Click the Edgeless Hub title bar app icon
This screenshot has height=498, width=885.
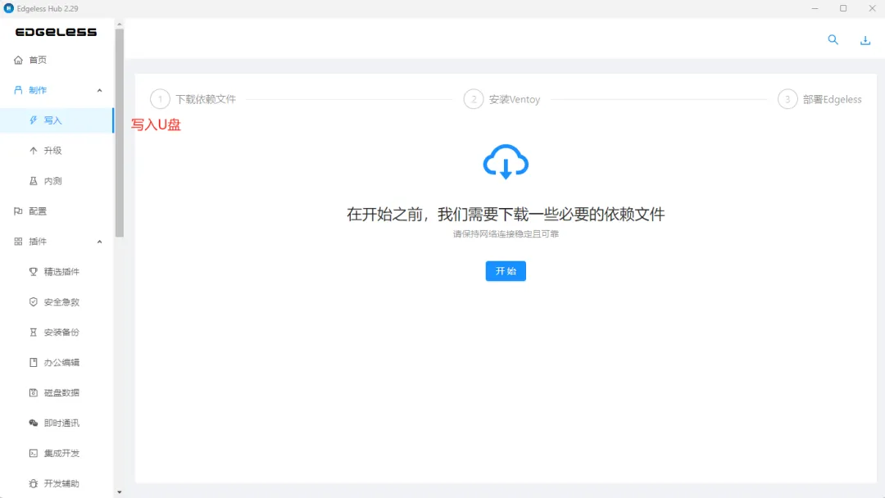click(8, 8)
